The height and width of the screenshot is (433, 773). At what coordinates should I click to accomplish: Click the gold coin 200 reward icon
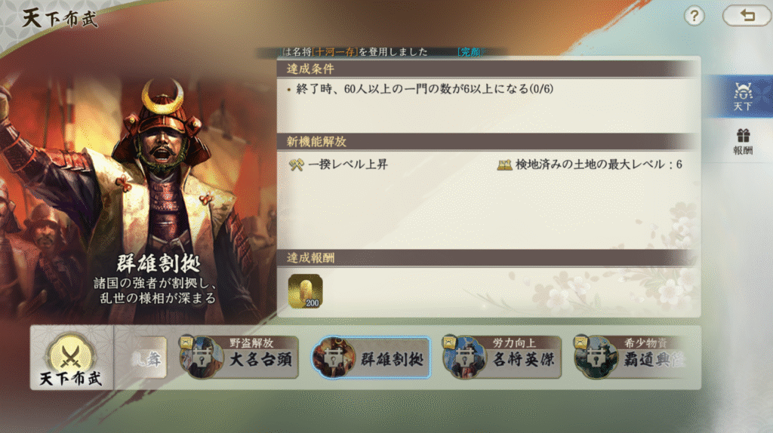coord(305,292)
